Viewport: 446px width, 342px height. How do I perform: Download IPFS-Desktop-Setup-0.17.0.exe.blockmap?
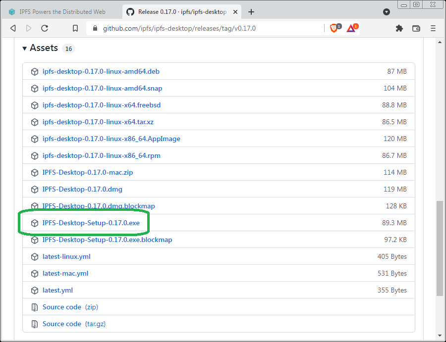[107, 240]
